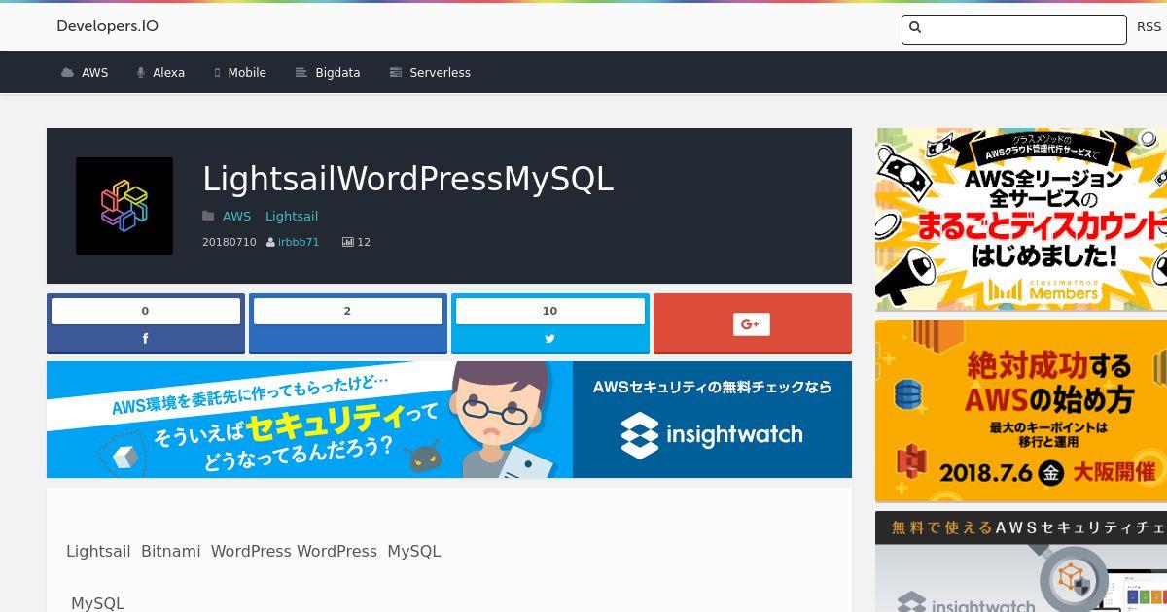Open author irbbb71 profile link
The image size is (1167, 612).
(x=299, y=242)
